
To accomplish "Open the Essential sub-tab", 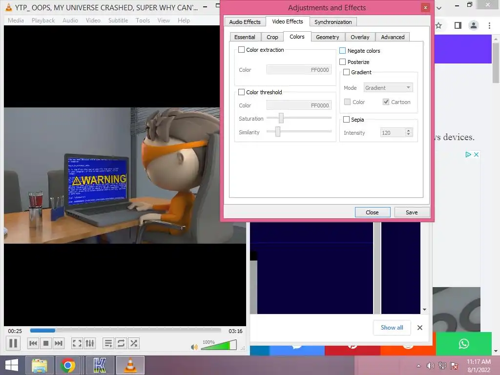I will pyautogui.click(x=245, y=37).
